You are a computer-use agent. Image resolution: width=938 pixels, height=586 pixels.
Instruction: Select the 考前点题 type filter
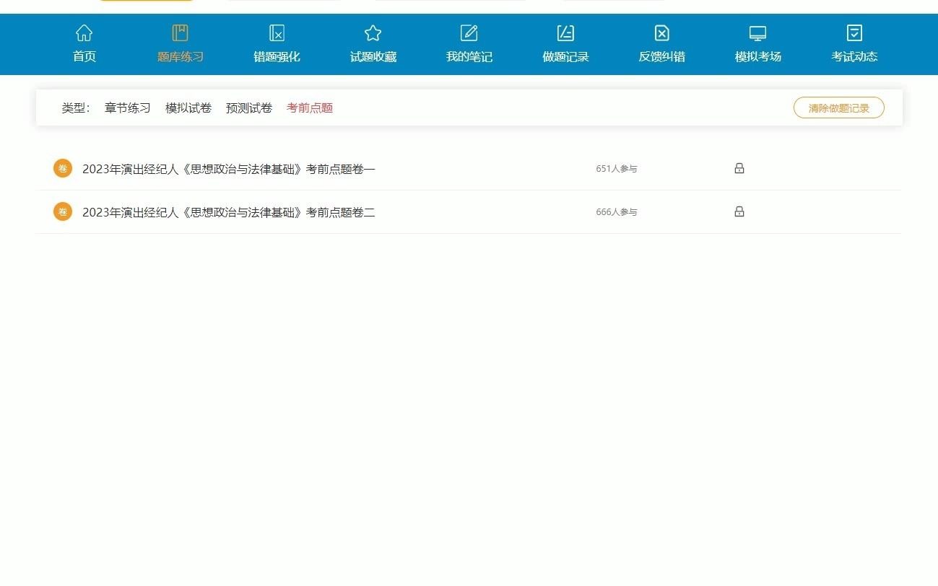coord(310,108)
